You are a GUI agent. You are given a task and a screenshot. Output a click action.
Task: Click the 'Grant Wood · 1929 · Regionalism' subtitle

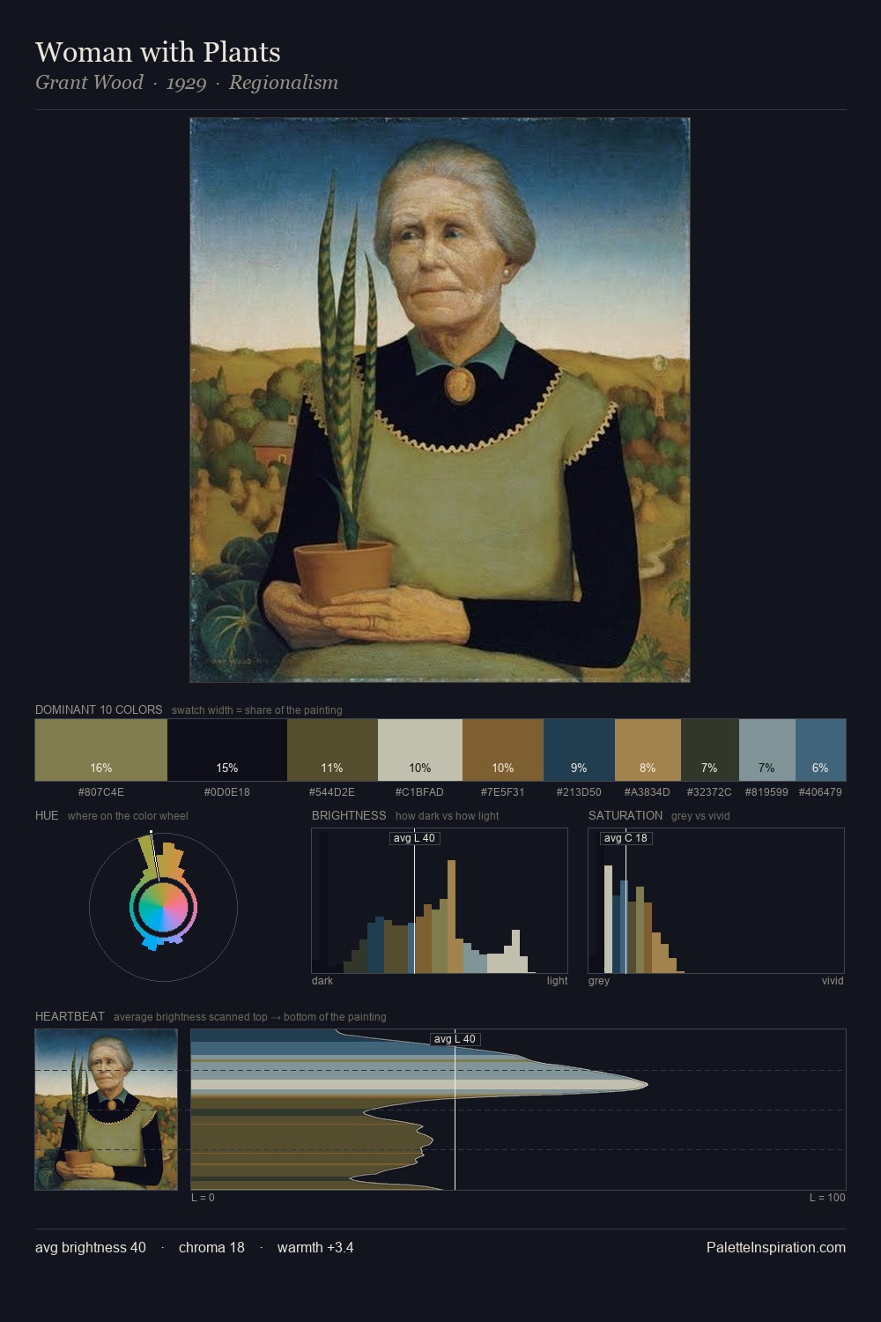tap(187, 83)
